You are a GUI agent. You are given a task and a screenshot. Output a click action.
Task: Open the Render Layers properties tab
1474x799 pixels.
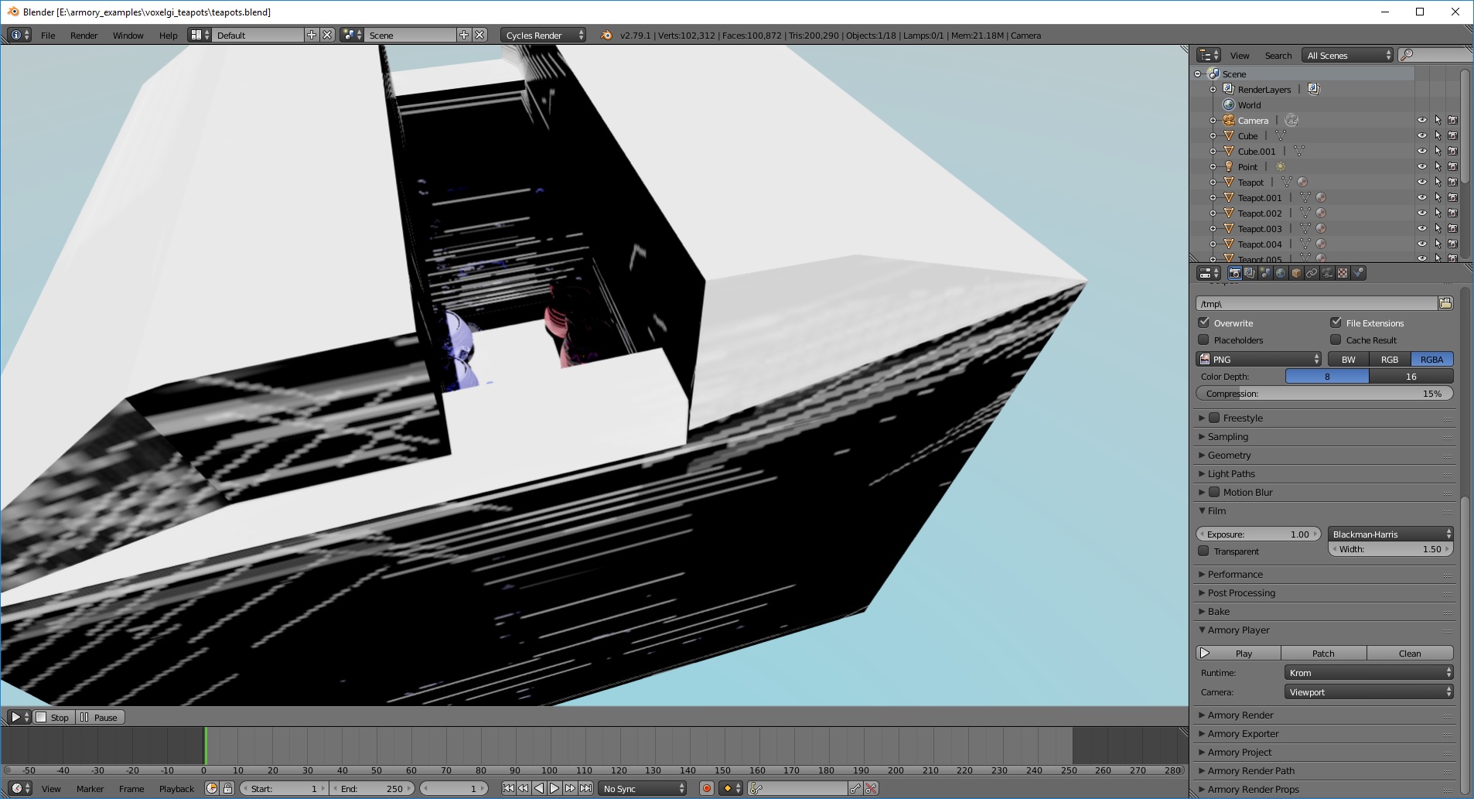point(1250,273)
